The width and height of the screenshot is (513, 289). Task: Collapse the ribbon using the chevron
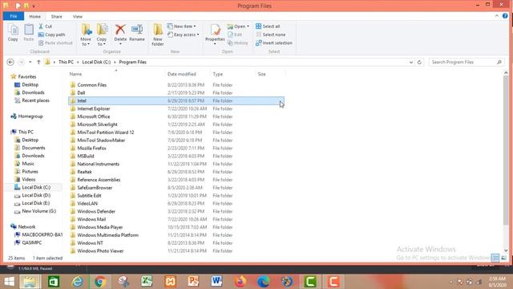pos(497,16)
